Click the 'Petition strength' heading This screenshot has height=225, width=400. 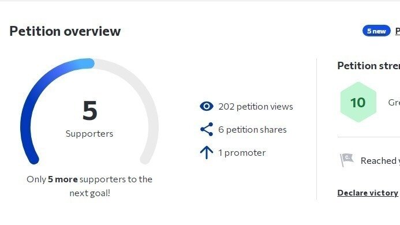pyautogui.click(x=369, y=66)
